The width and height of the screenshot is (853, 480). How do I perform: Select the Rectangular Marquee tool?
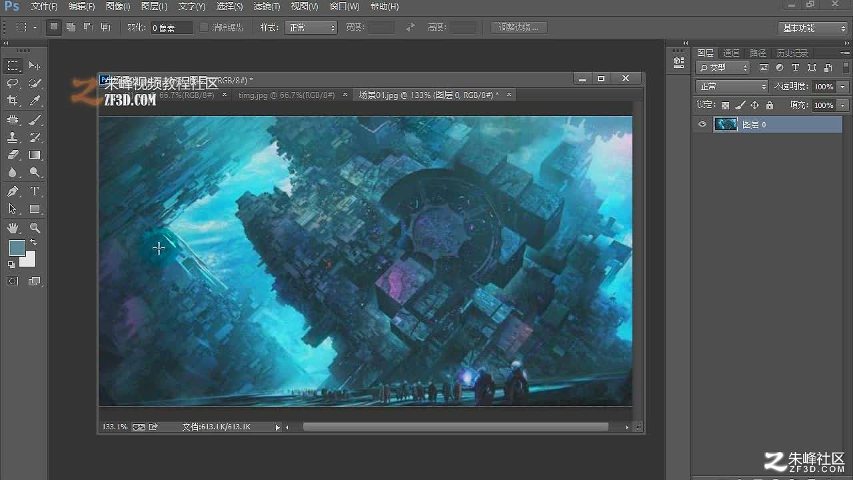(x=13, y=66)
